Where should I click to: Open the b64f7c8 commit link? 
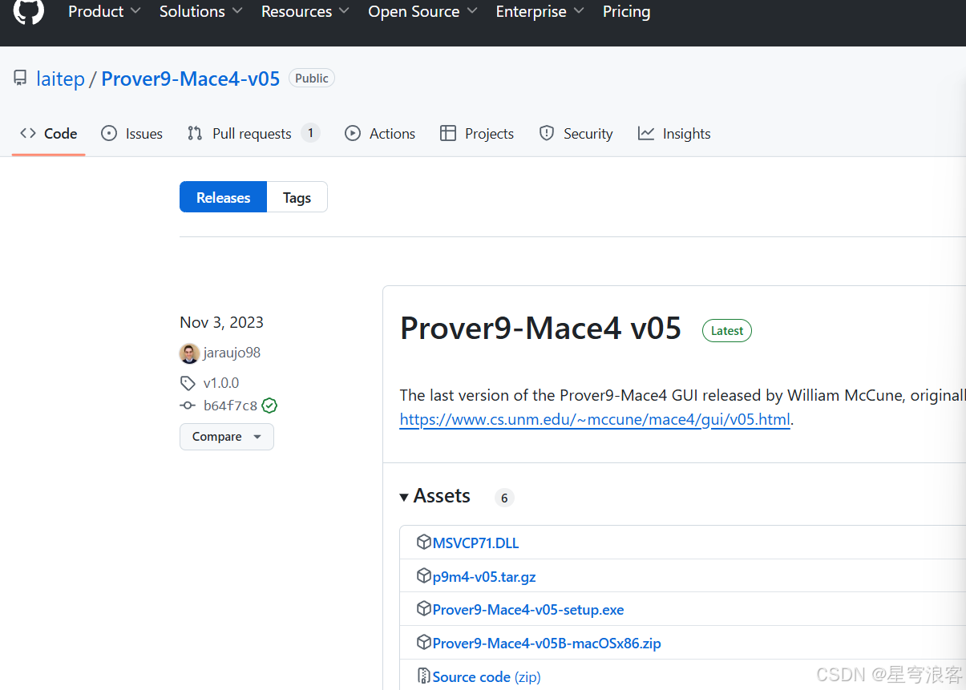tap(231, 406)
